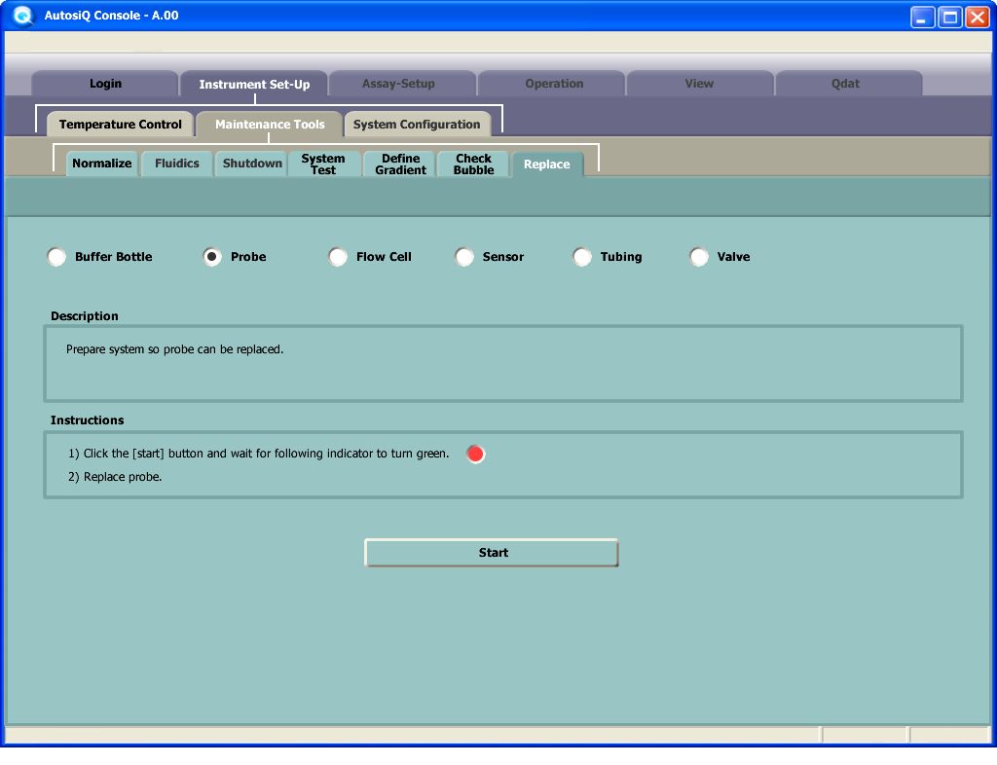Maximize the AutosiQ Console window

click(950, 17)
